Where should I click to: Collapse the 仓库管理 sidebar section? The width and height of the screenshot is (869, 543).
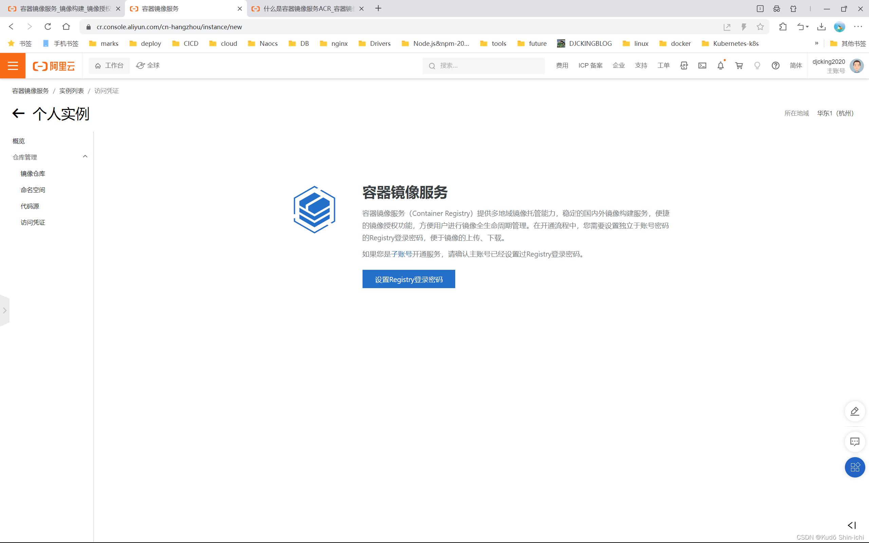pyautogui.click(x=85, y=156)
